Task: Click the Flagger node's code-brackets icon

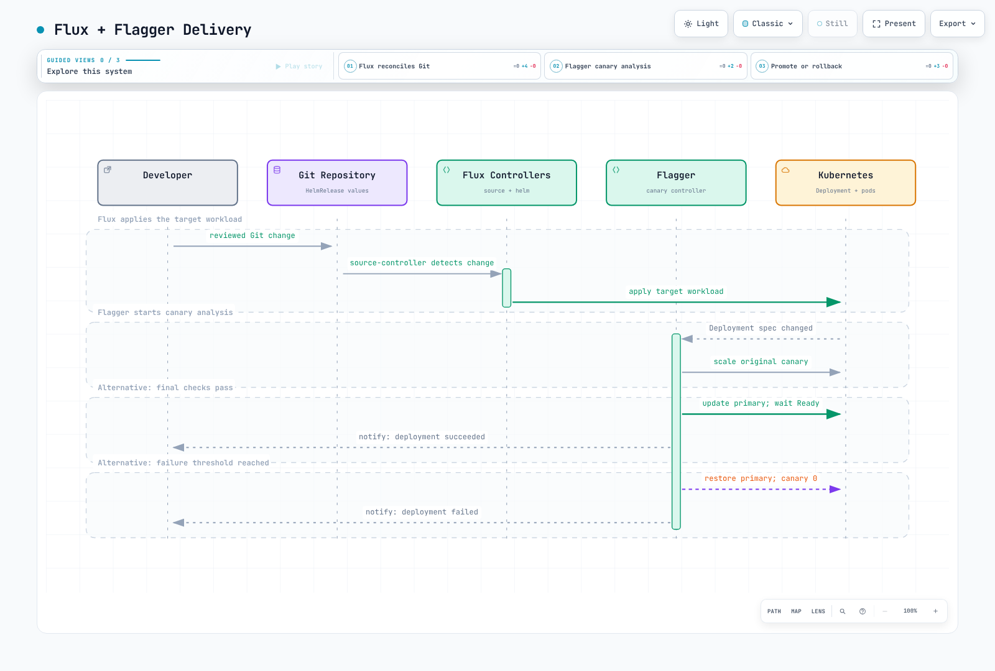Action: point(616,170)
